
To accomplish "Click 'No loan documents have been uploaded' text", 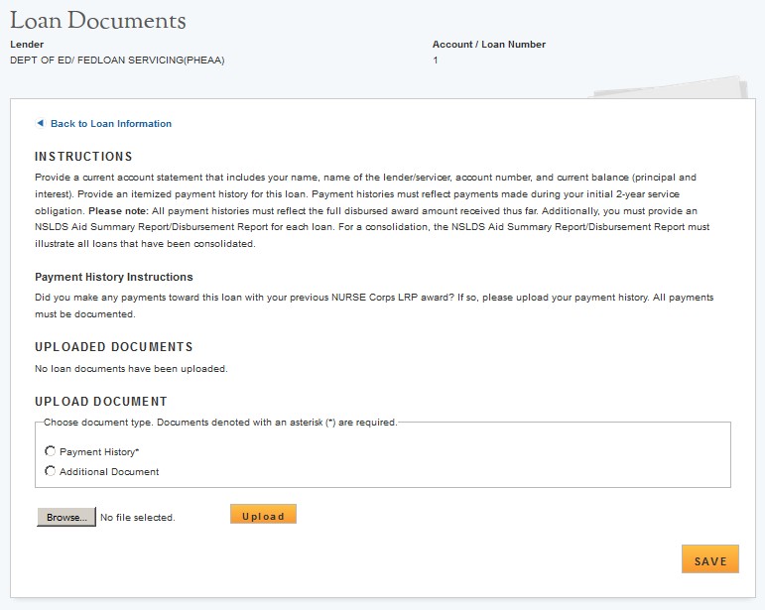I will click(131, 369).
